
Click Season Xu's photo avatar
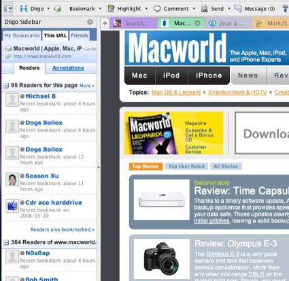pos(12,180)
